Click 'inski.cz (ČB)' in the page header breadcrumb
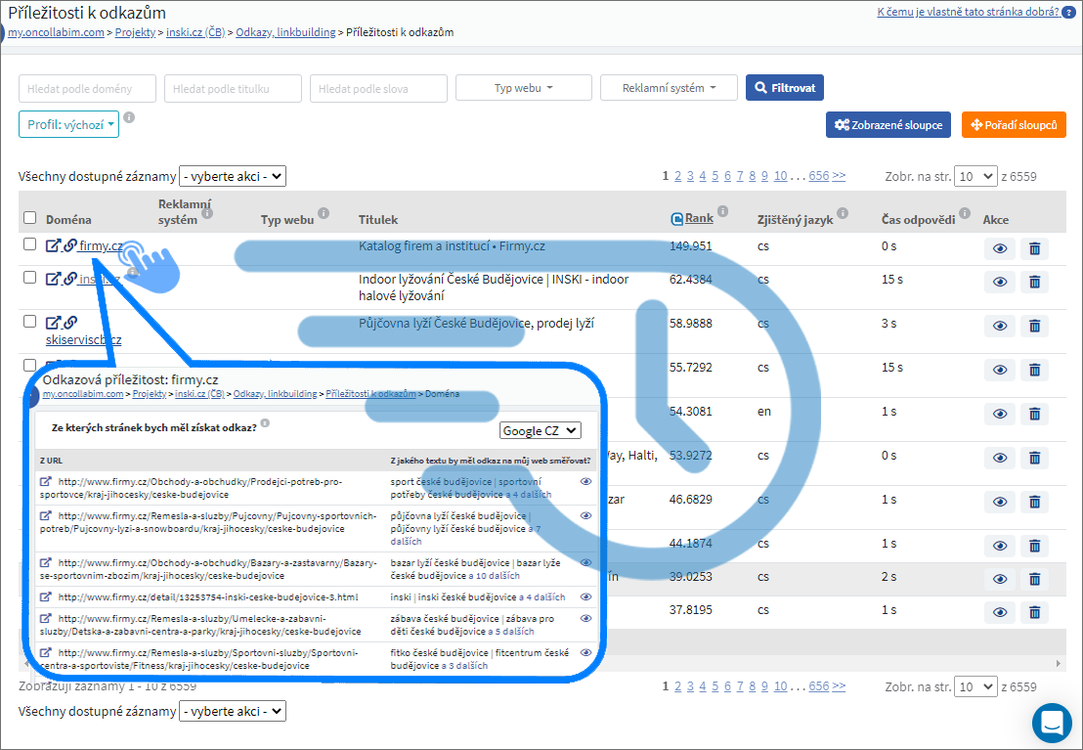Screen dimensions: 1083x750 click(x=195, y=32)
